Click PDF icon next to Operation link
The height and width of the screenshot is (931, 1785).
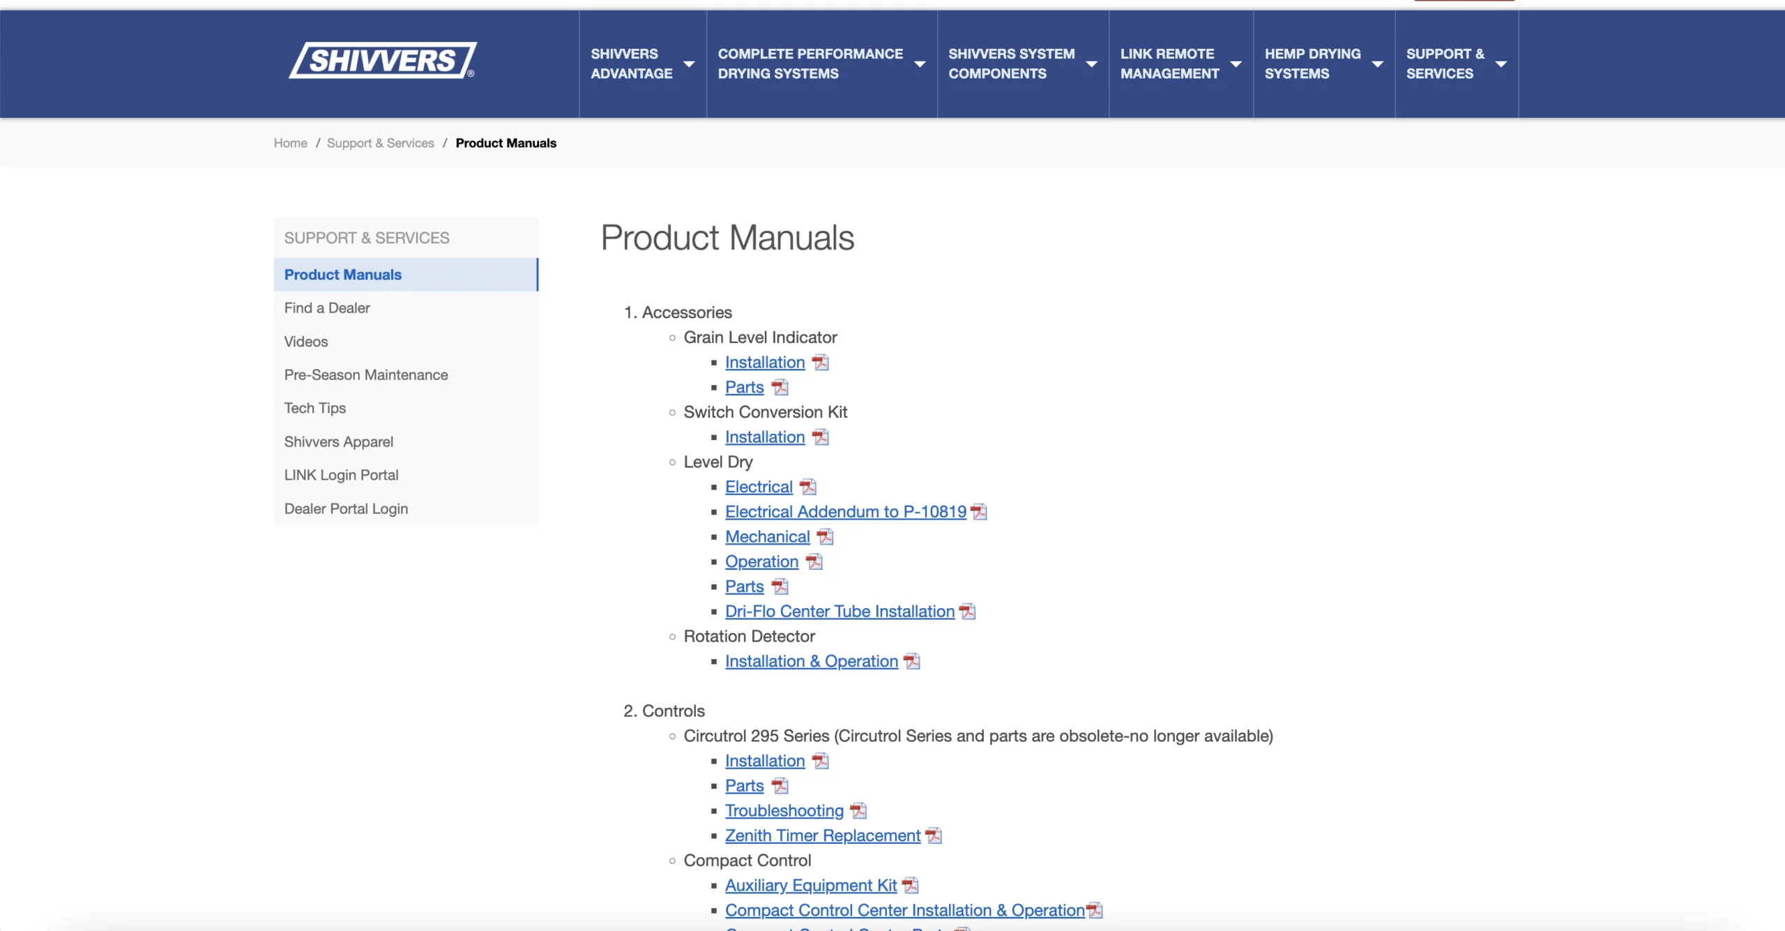(x=814, y=561)
